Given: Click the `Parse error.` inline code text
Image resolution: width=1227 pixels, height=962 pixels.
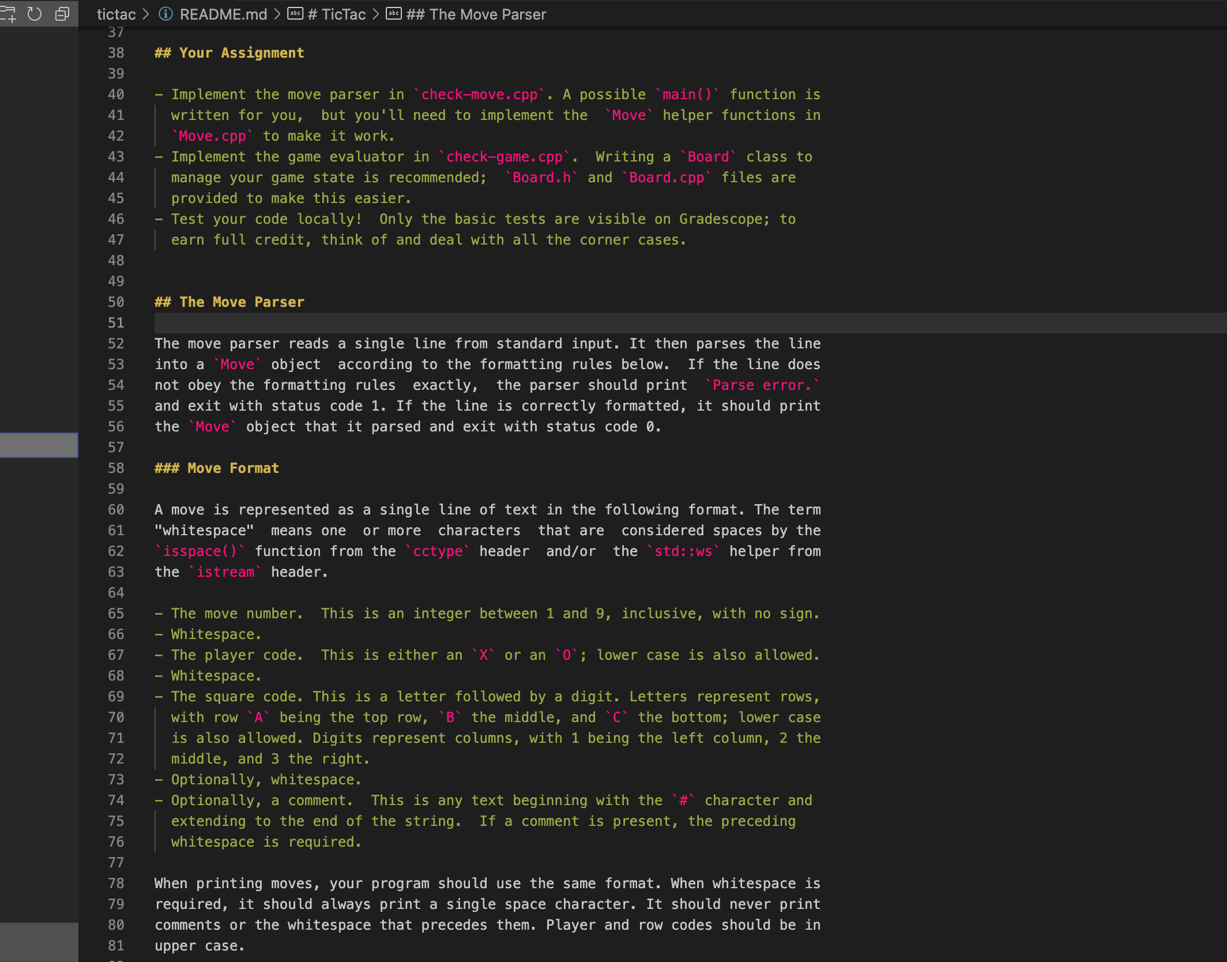Looking at the screenshot, I should click(762, 385).
